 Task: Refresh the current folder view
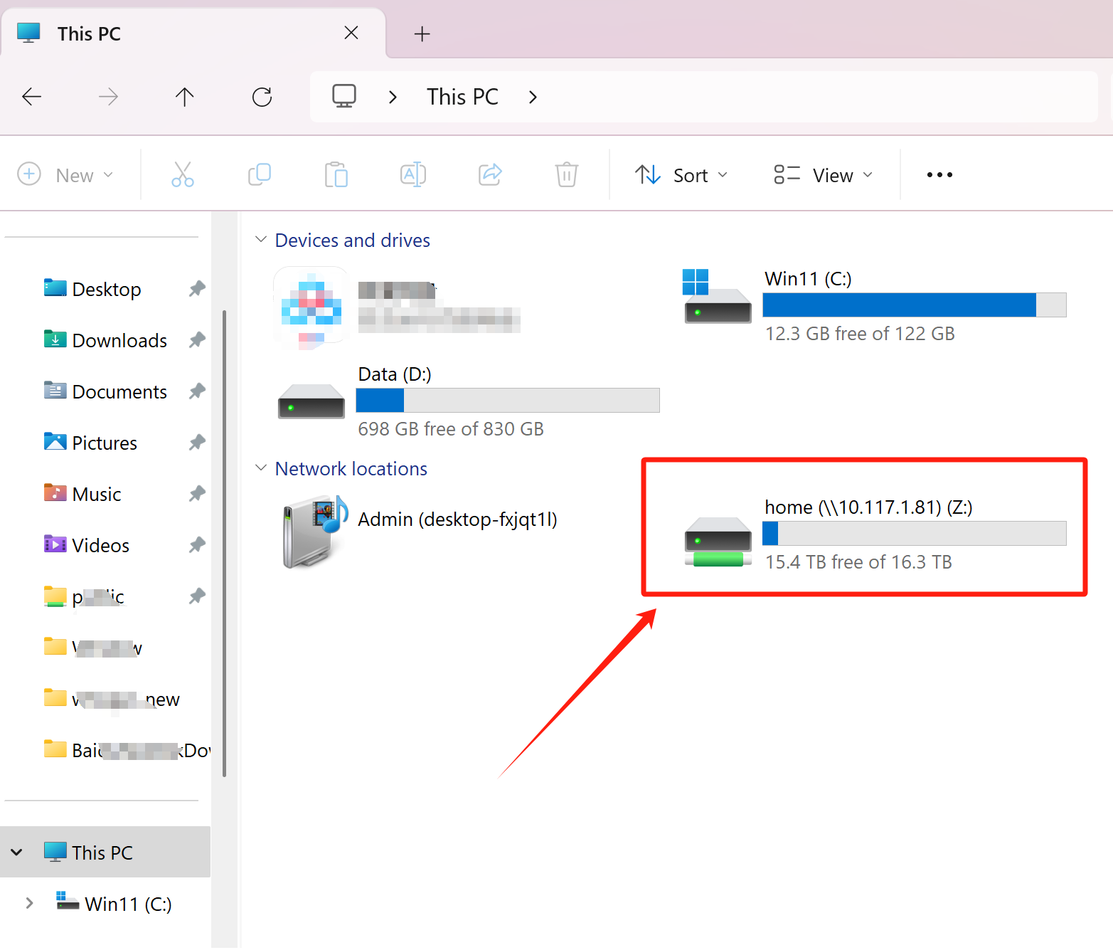[x=262, y=97]
